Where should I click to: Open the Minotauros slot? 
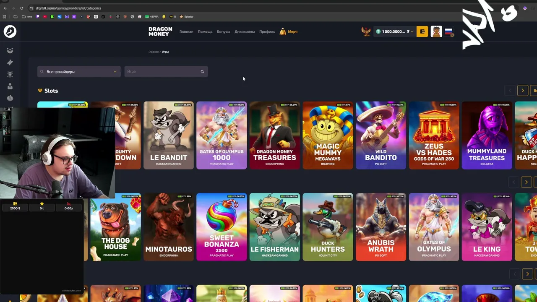click(x=169, y=227)
